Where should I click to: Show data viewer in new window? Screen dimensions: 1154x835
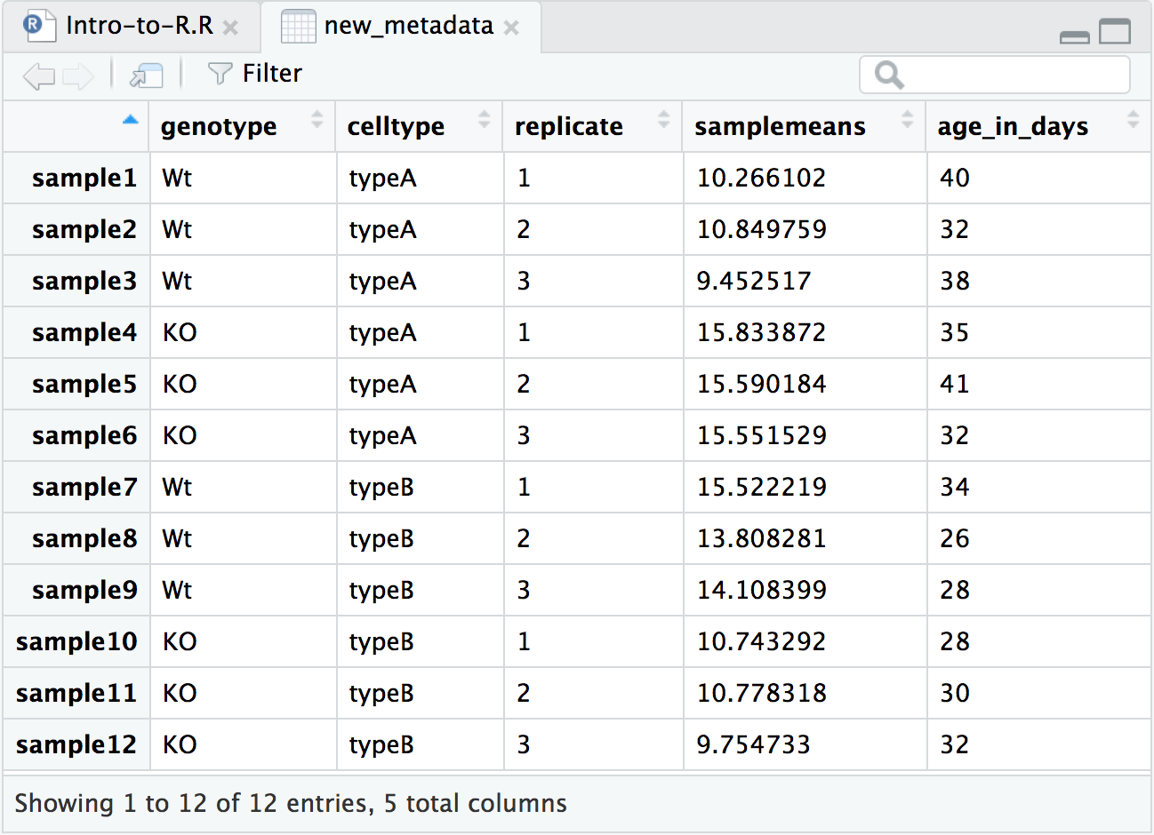(x=146, y=76)
